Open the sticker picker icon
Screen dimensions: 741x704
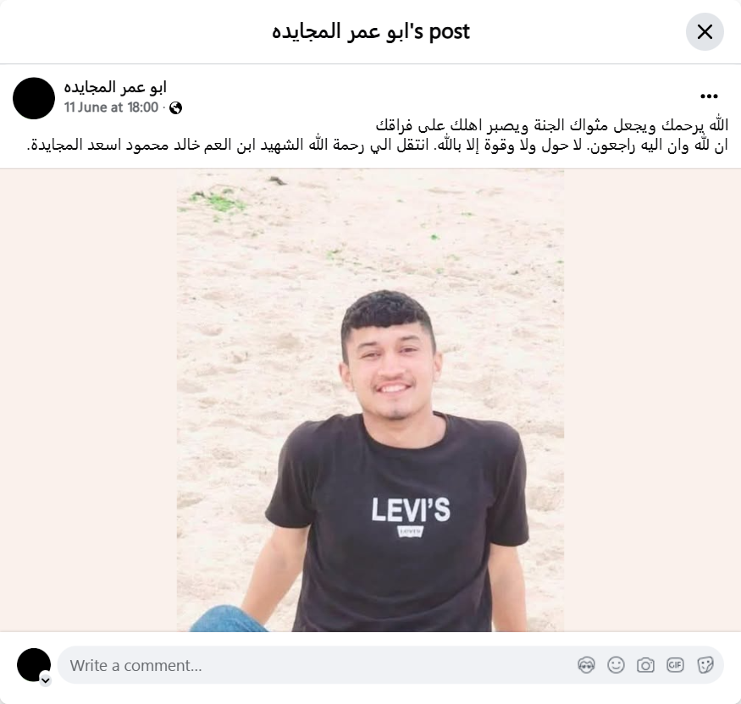[705, 665]
